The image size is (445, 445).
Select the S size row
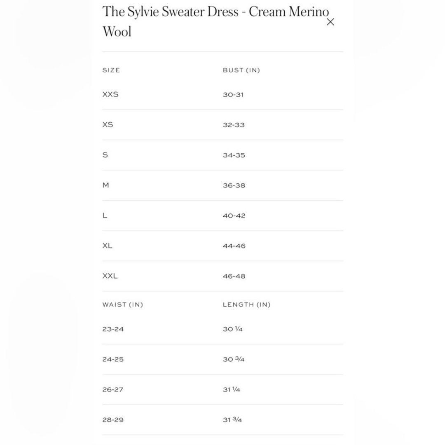click(222, 155)
